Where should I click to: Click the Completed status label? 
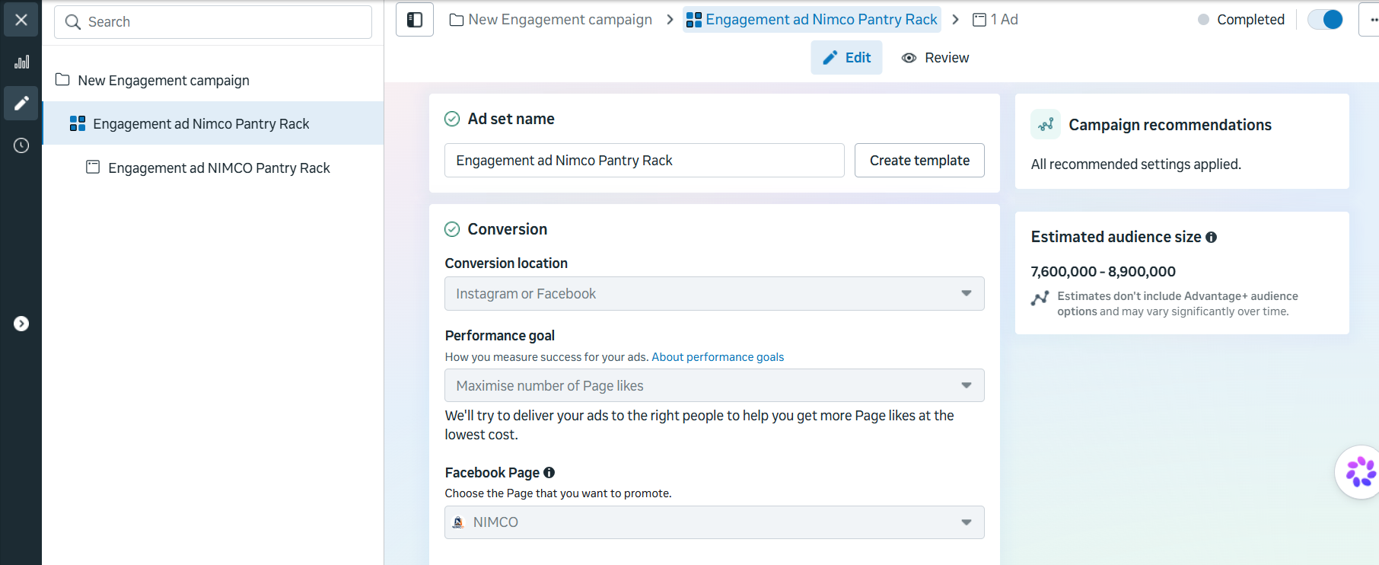[1250, 20]
